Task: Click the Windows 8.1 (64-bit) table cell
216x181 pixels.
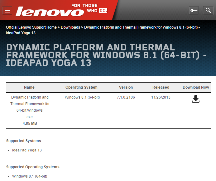Action: point(82,97)
